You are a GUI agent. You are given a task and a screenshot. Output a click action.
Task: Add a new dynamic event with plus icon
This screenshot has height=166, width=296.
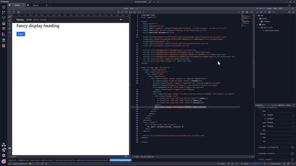[292, 154]
